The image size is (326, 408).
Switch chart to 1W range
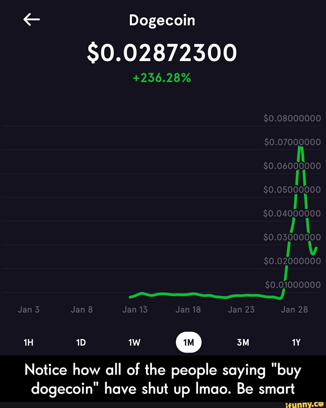[x=134, y=342]
